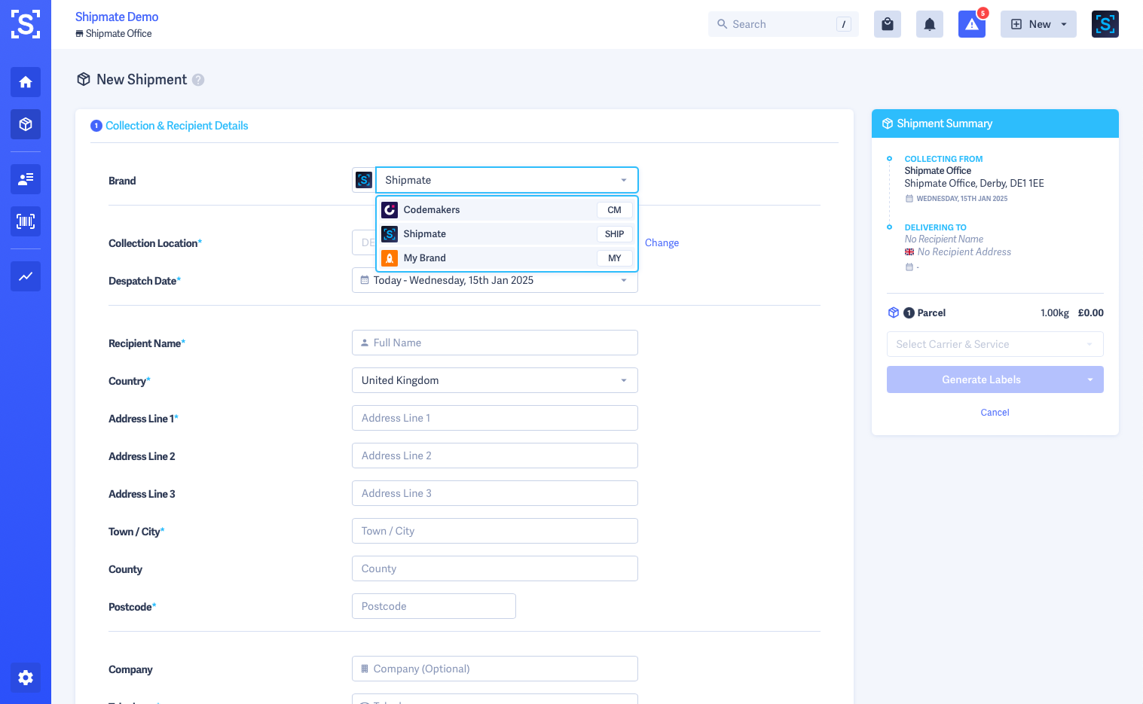This screenshot has height=704, width=1143.
Task: Click the 'No Recipient Name' summary text
Action: 944,239
